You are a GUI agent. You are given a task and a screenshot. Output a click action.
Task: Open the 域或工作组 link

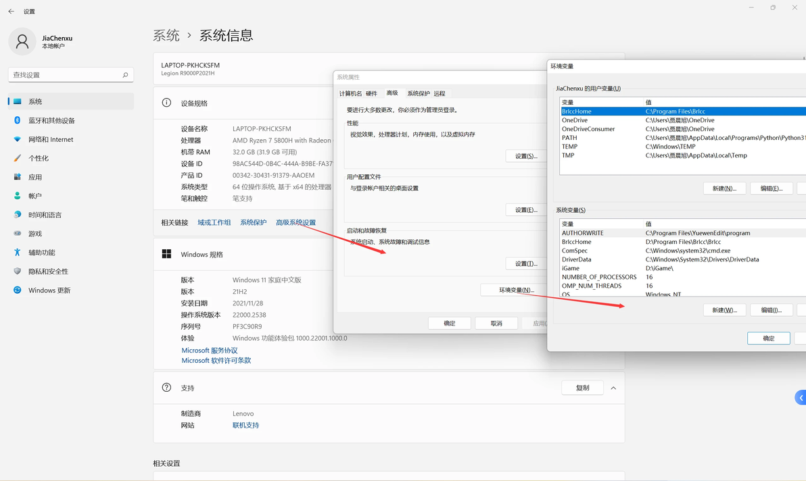(214, 222)
